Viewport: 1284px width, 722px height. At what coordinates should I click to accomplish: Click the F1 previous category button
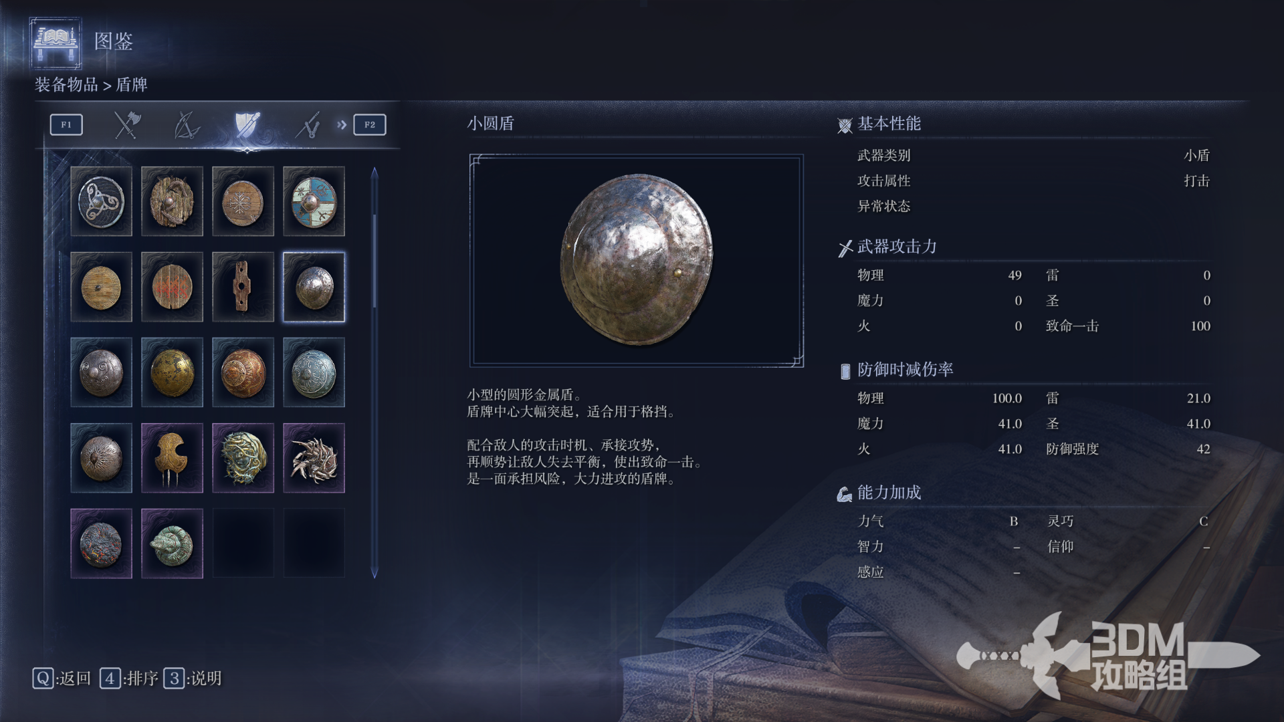click(x=66, y=124)
